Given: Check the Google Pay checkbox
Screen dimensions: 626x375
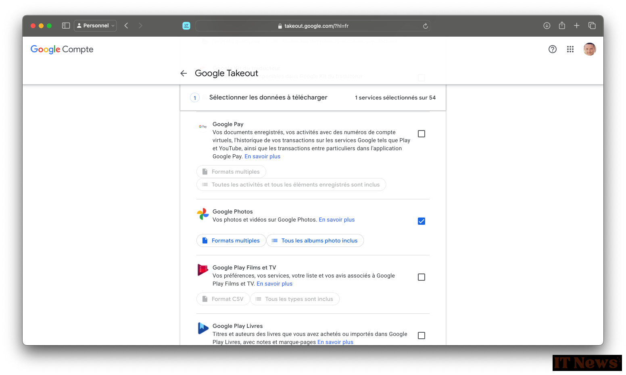Looking at the screenshot, I should click(422, 134).
